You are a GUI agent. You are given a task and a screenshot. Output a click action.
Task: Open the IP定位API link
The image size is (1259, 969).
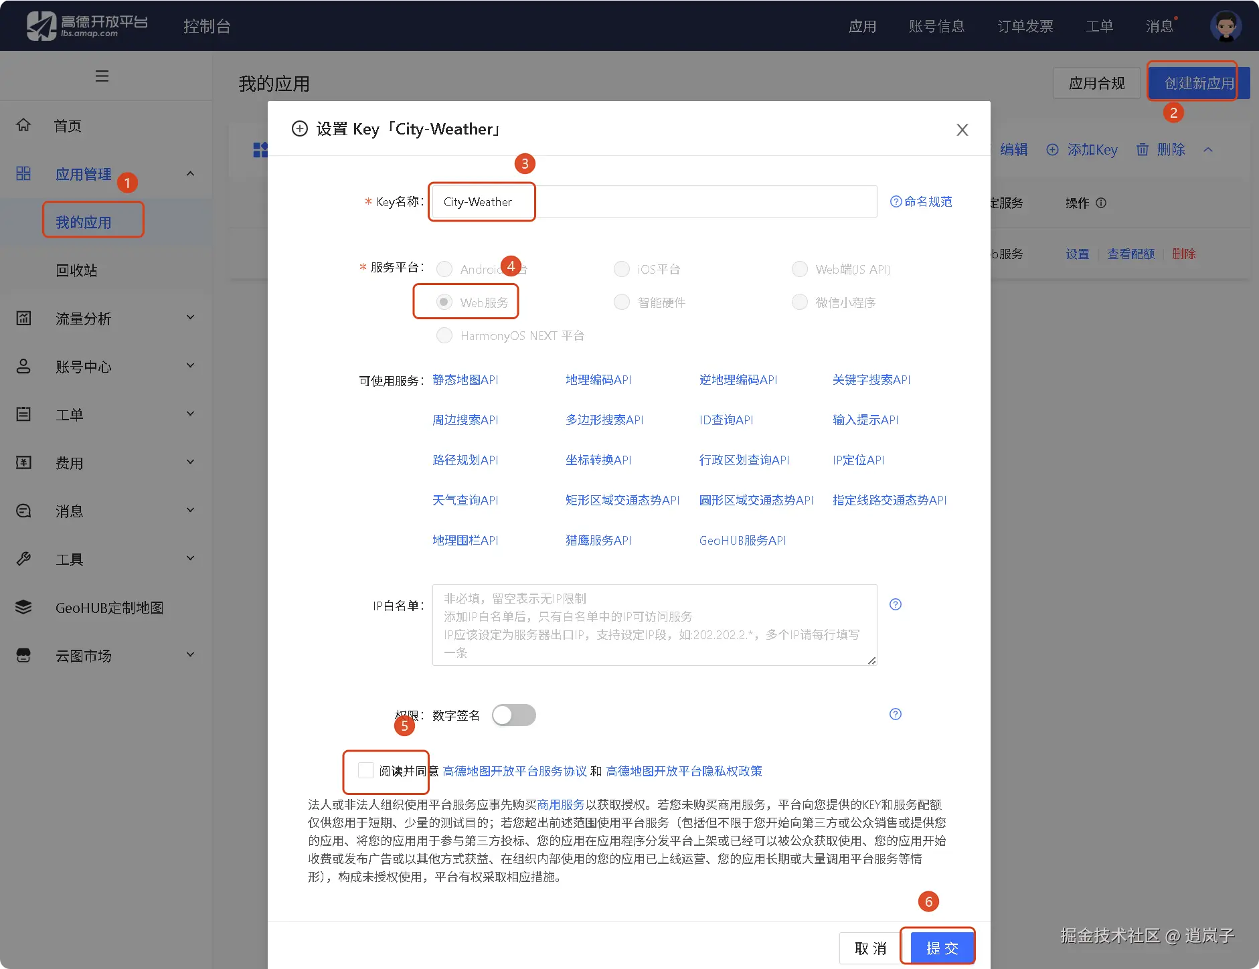click(x=859, y=460)
